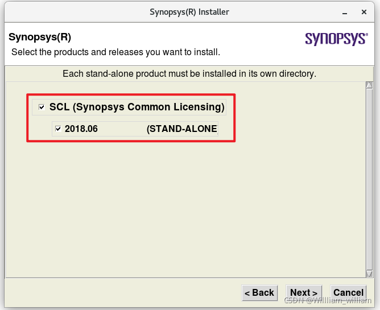Go back with the < Back button

click(259, 292)
